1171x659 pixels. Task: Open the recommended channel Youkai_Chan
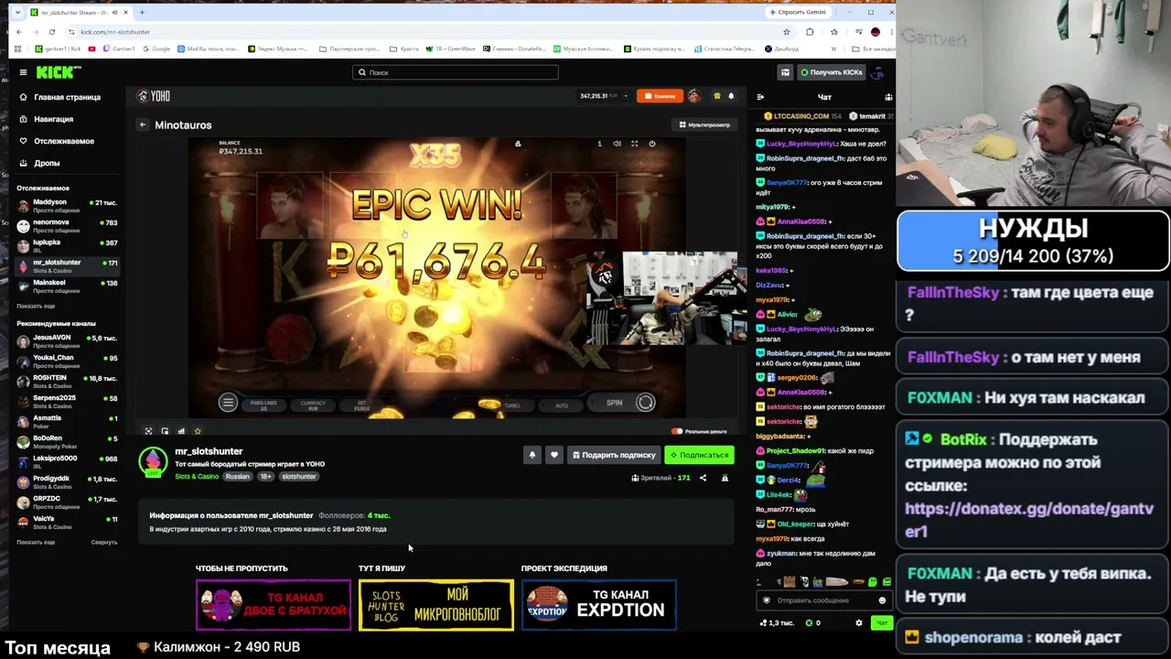(x=66, y=361)
